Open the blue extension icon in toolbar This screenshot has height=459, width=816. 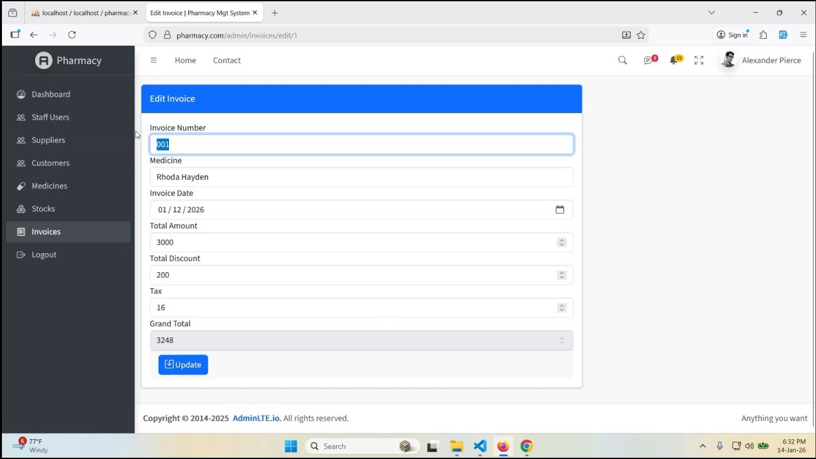click(x=783, y=35)
